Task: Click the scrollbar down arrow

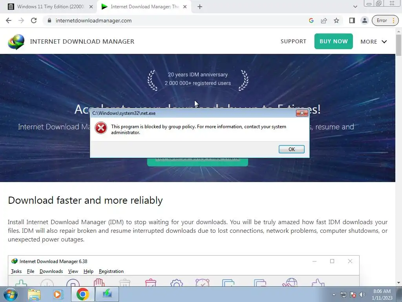Action: coord(399,283)
